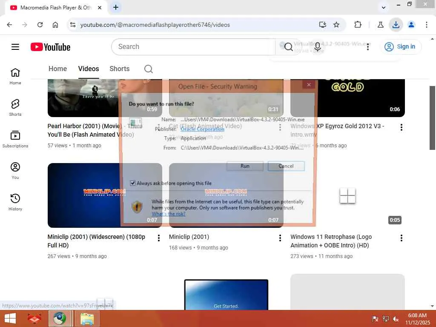The height and width of the screenshot is (327, 436).
Task: Open YouTube settings three-dot menu
Action: coord(368,47)
